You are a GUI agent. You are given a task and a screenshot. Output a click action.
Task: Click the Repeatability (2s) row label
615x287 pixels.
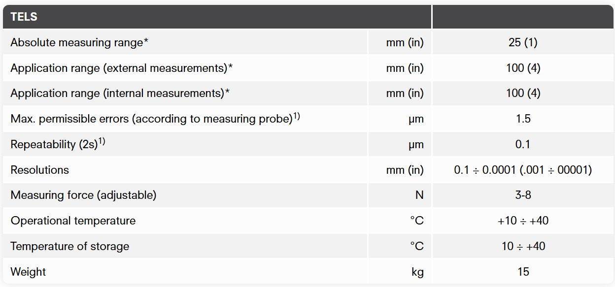(x=58, y=144)
